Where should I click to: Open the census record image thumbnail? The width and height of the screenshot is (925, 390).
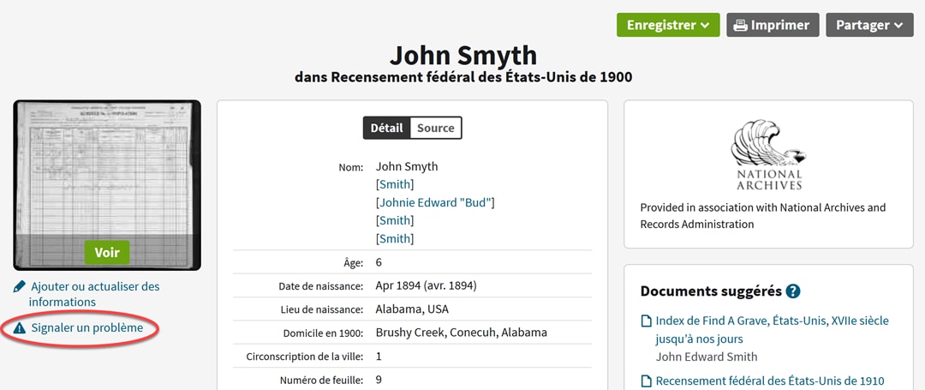(107, 184)
